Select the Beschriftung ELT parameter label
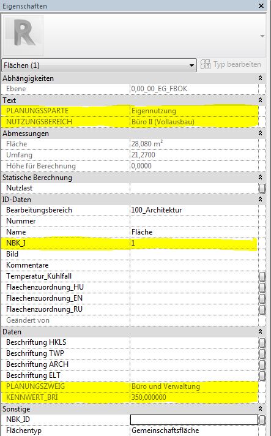The image size is (271, 436). [33, 375]
